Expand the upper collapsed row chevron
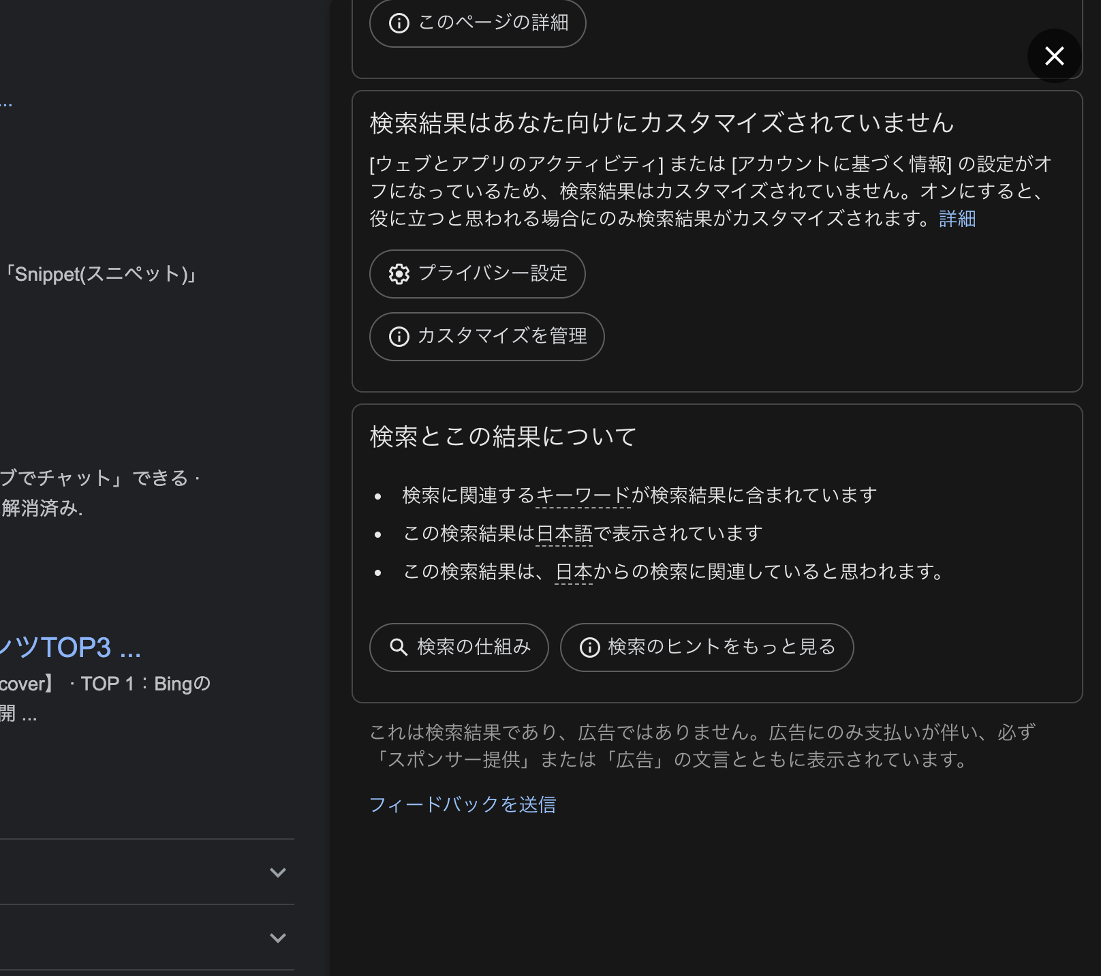Image resolution: width=1101 pixels, height=976 pixels. (x=277, y=872)
